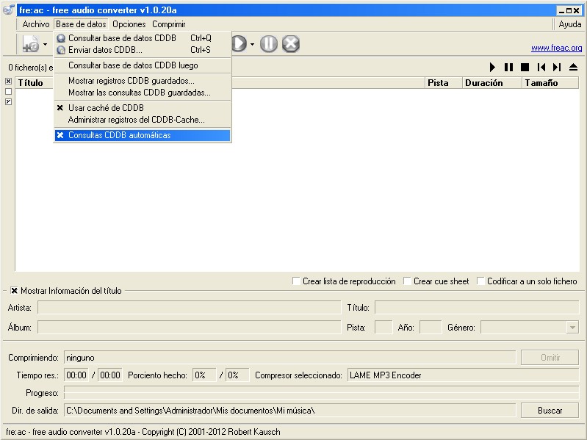Open the Comprimir menu
Screen dimensions: 587x440
(x=169, y=24)
